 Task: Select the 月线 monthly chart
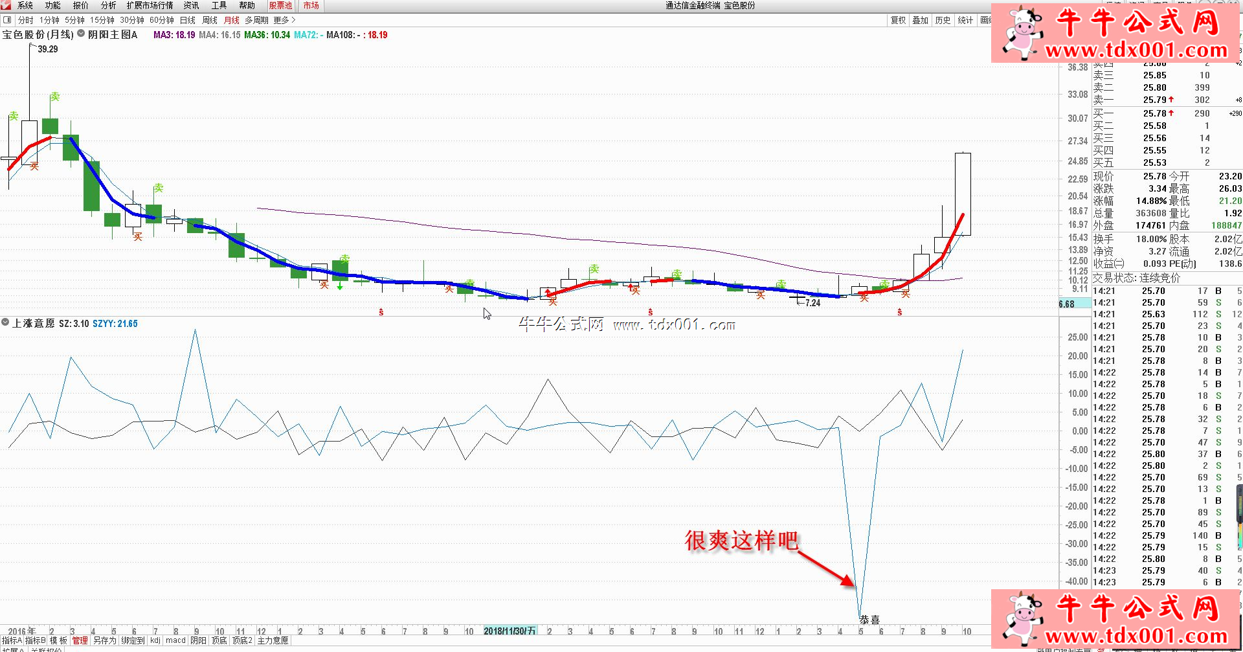[x=231, y=20]
